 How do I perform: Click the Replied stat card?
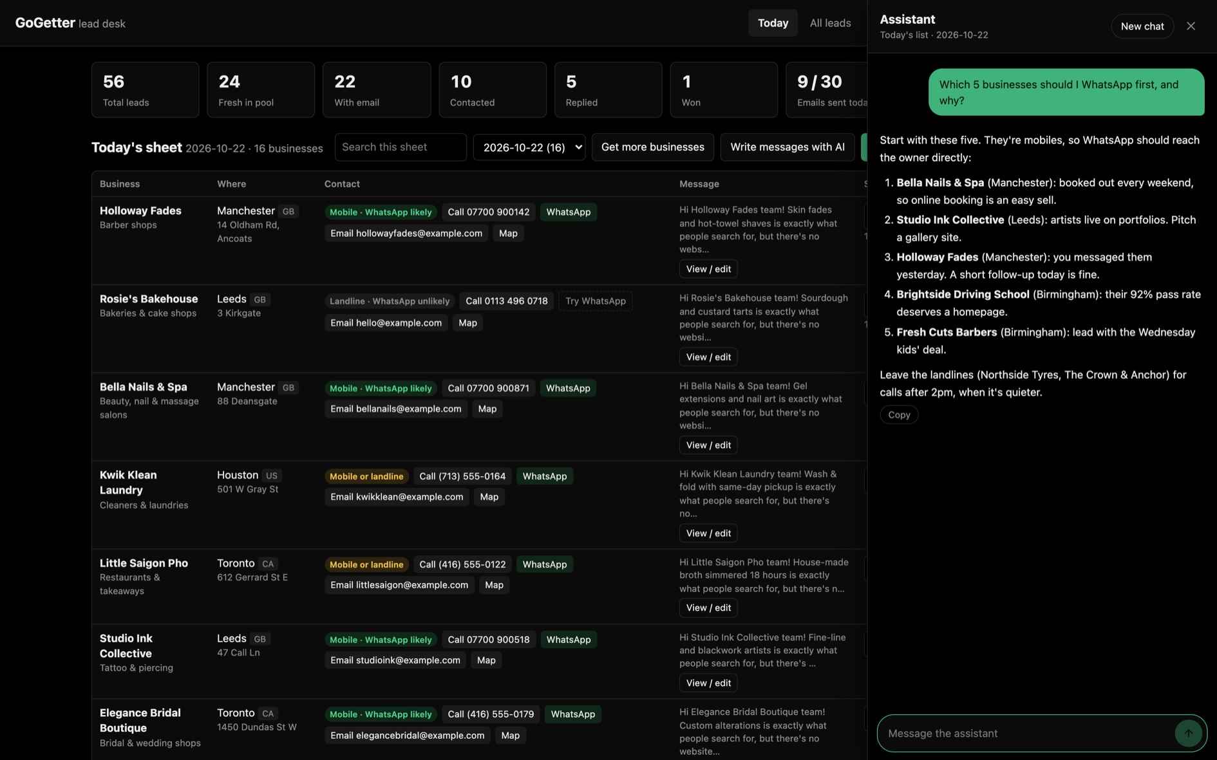click(x=608, y=90)
